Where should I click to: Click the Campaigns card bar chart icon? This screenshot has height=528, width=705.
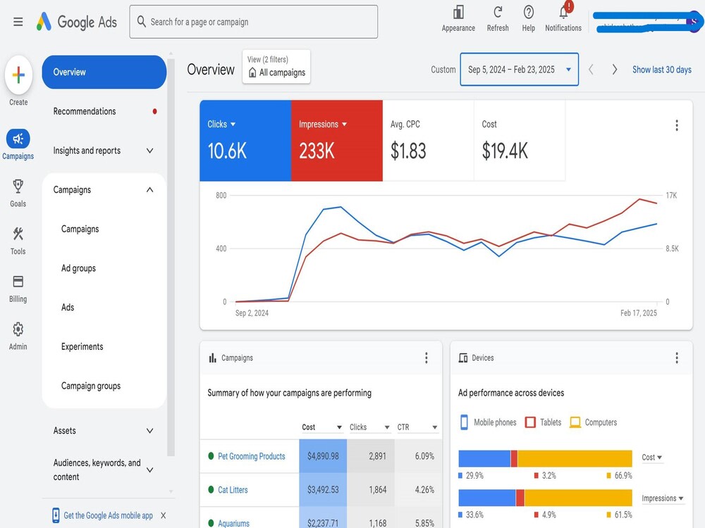tap(212, 358)
